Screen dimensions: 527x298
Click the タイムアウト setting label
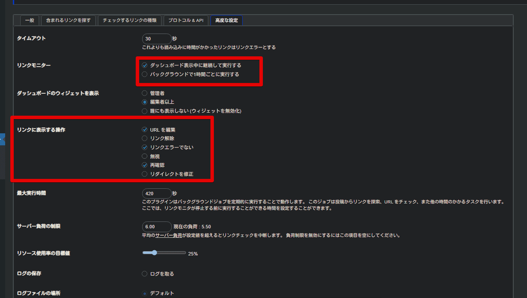31,38
